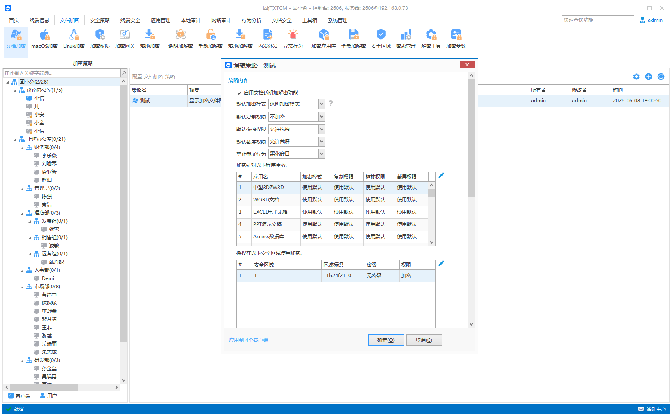Open the 应用到 4个客户端 link
672x416 pixels.
tap(248, 340)
